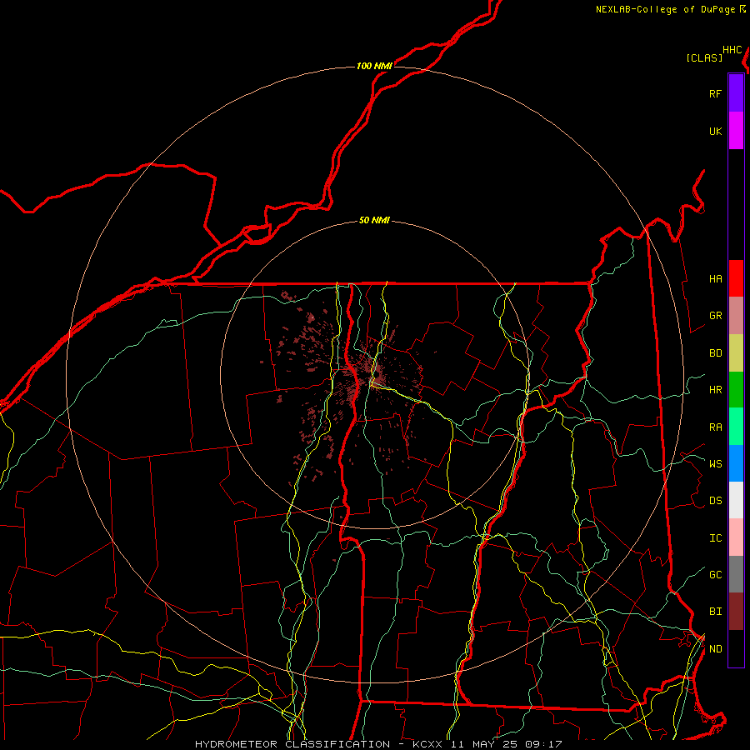This screenshot has width=750, height=750.
Task: Click the IC pink legend swatch
Action: tap(736, 537)
